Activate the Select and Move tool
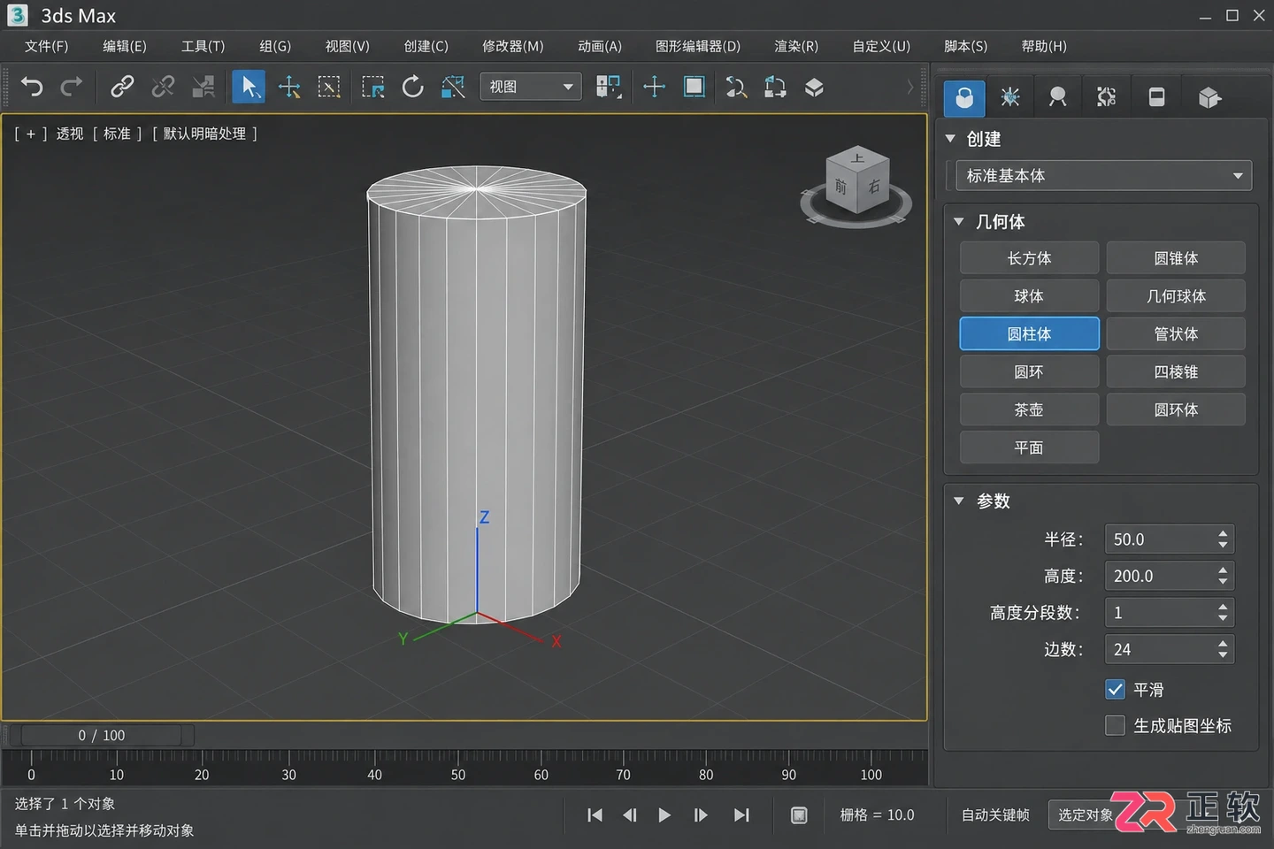Screen dimensions: 1274x849 289,87
